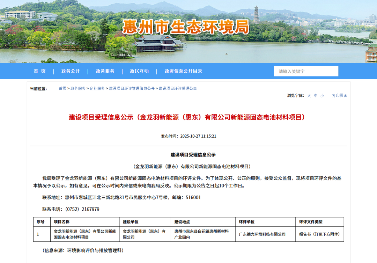377x263 pixels.
Task: Click the 浏览字体 label
Action: 296,96
